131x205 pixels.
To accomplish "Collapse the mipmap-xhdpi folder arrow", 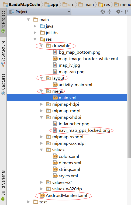I will point(42,117).
